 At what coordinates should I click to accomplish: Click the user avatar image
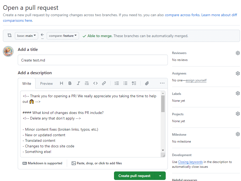click(x=8, y=51)
